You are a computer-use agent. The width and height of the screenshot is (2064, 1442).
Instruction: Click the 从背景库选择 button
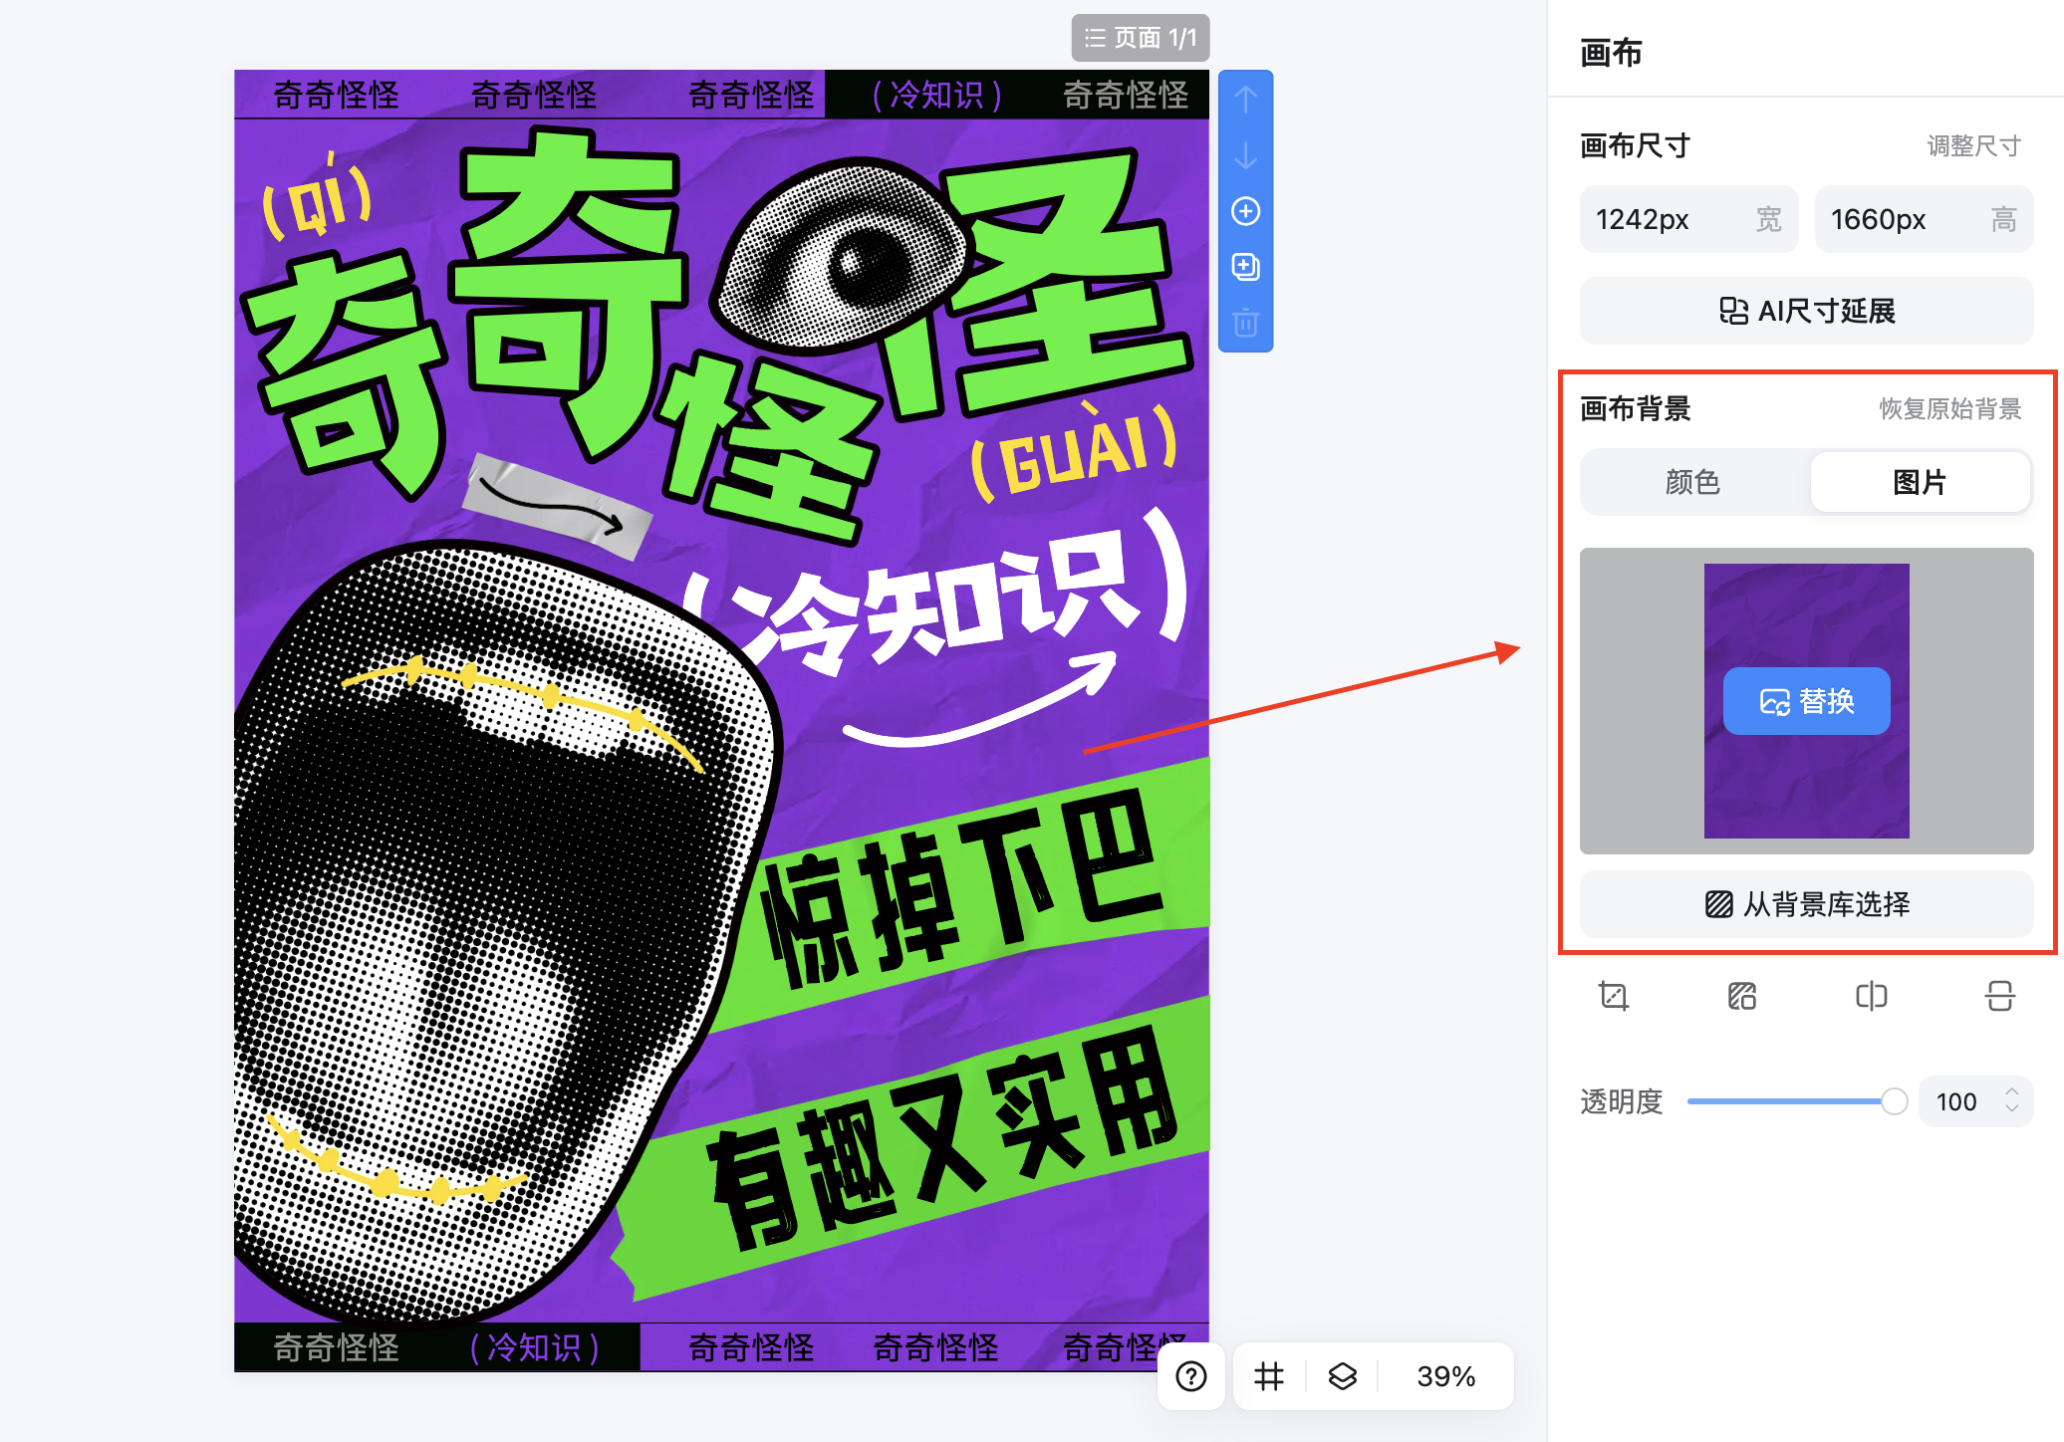(1806, 904)
